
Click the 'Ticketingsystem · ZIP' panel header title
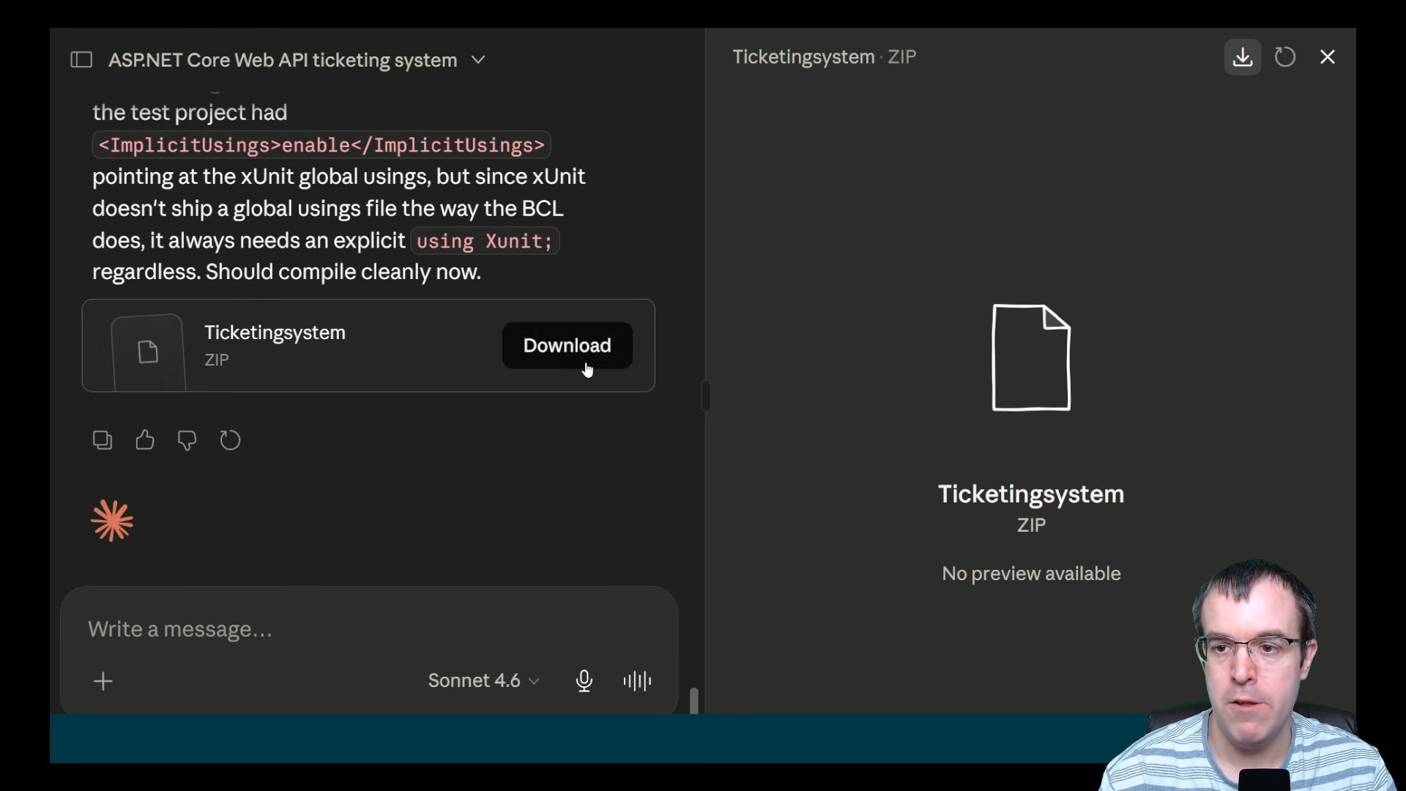[825, 57]
